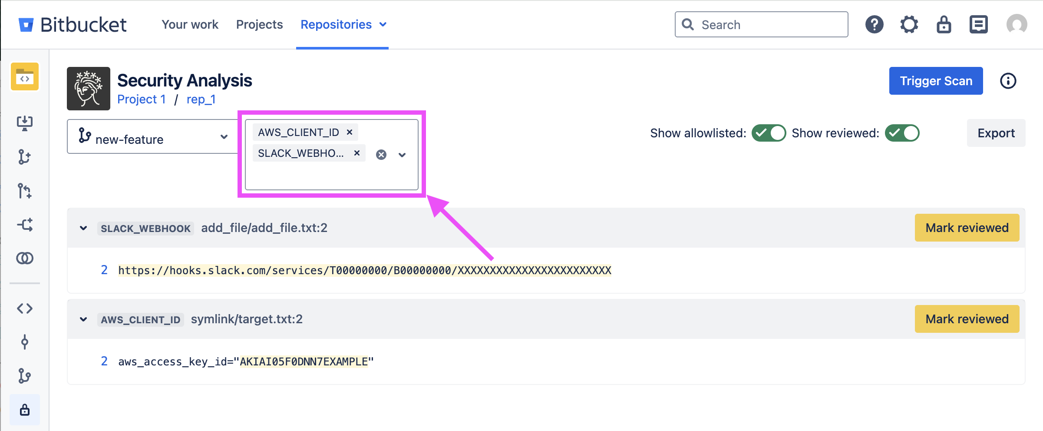
Task: Click the Source code brackets icon in sidebar
Action: [x=25, y=308]
